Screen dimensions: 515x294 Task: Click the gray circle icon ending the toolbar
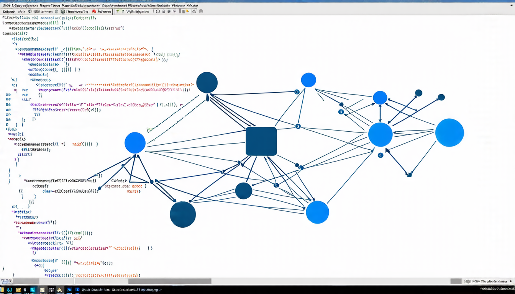point(201,11)
